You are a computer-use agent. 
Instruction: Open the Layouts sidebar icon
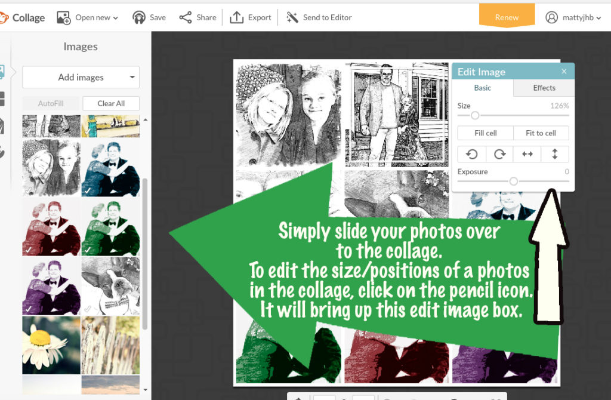pos(2,99)
